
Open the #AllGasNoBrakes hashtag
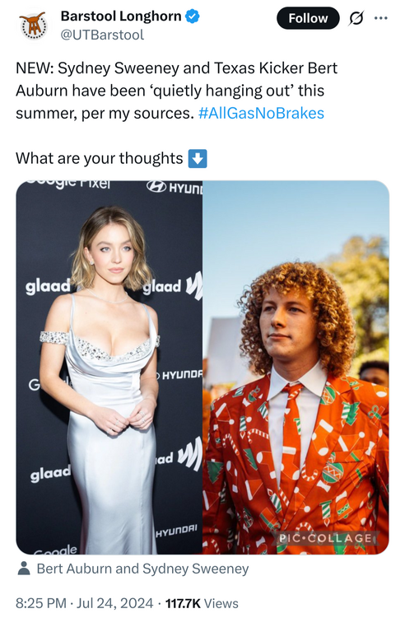[261, 114]
